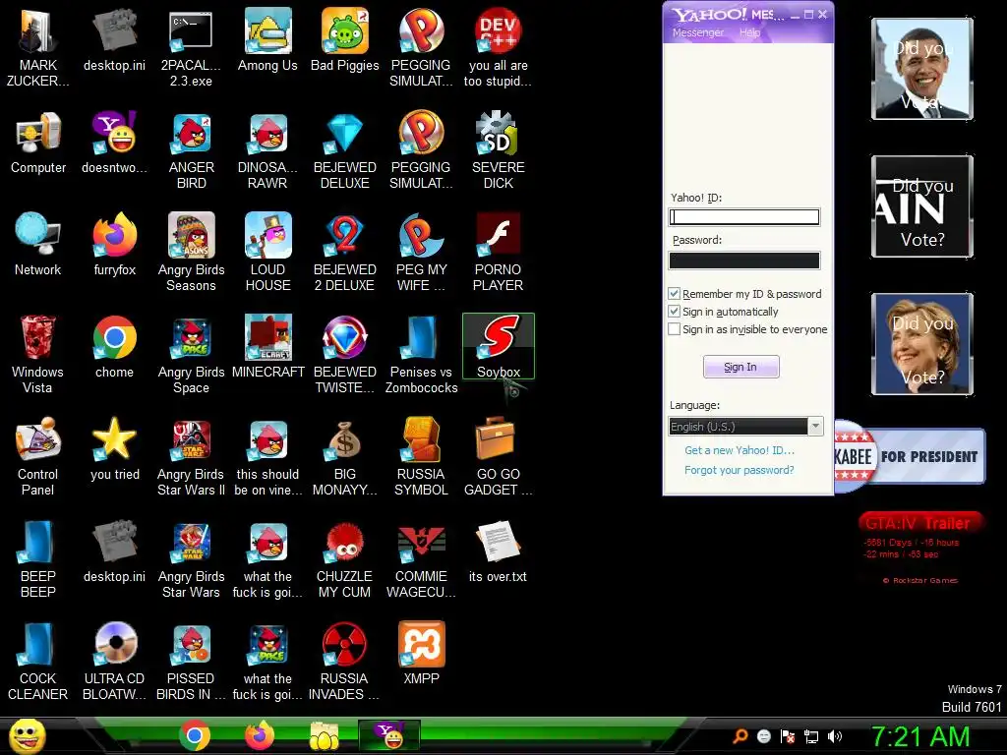Open the smiley Start button
The height and width of the screenshot is (755, 1007).
click(x=28, y=735)
